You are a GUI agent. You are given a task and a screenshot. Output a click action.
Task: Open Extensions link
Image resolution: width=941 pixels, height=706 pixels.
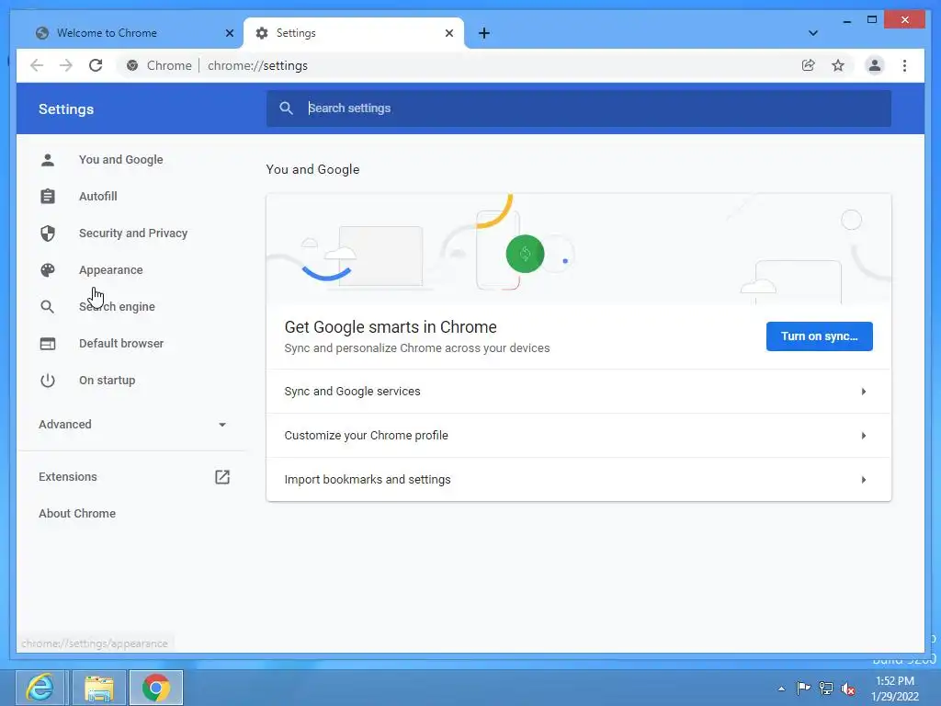(x=68, y=477)
